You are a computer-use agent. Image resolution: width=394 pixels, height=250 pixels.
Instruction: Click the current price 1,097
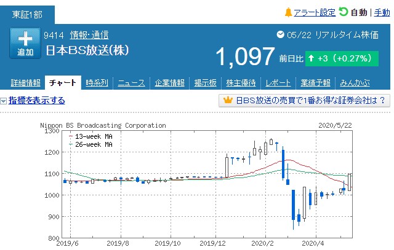[245, 57]
